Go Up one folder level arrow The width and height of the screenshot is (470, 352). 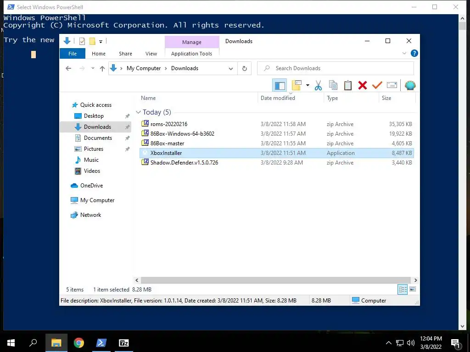(102, 69)
